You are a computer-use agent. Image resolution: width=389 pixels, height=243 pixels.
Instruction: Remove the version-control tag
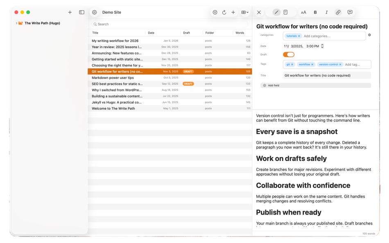point(340,65)
